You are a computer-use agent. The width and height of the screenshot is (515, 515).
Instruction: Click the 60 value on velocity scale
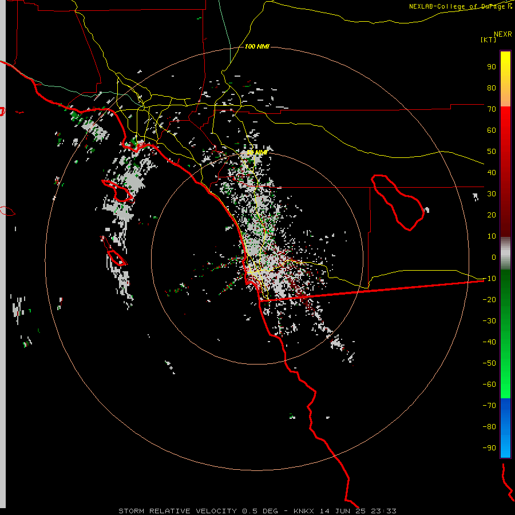tap(492, 130)
